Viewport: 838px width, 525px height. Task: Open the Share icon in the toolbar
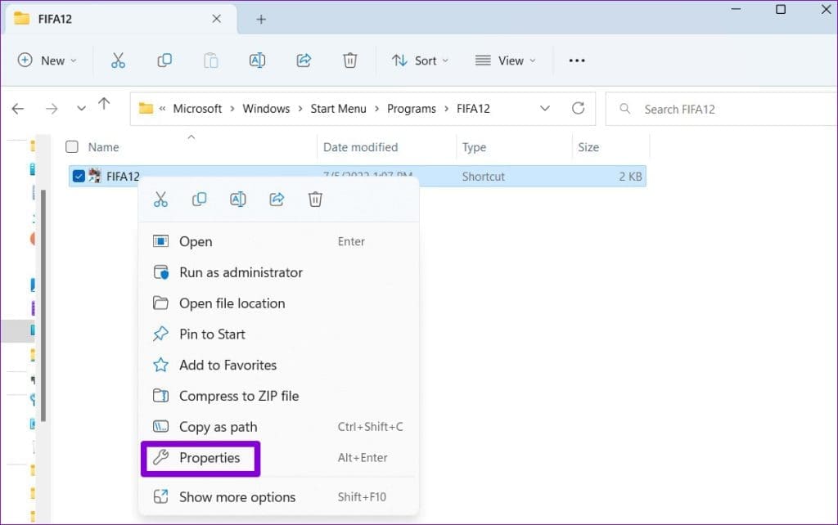tap(303, 60)
